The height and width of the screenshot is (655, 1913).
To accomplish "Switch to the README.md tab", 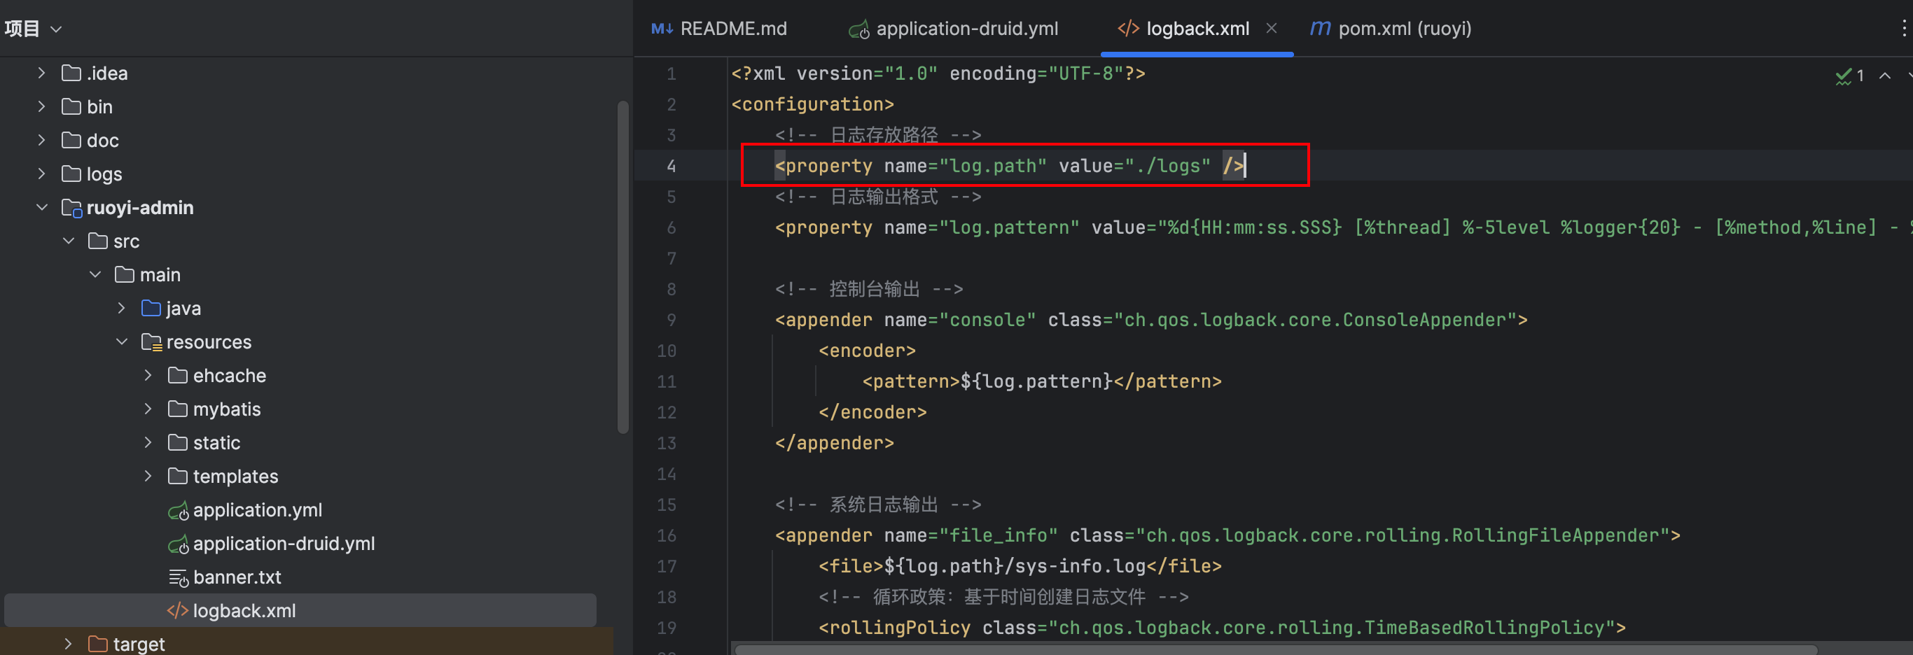I will click(719, 29).
